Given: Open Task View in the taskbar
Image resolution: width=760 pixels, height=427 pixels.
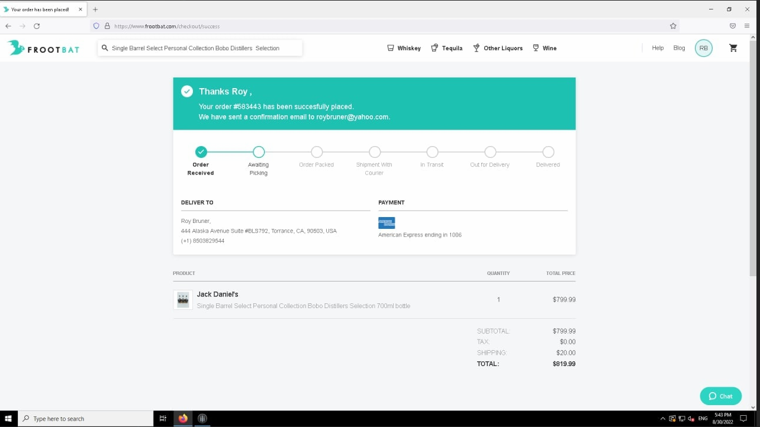Looking at the screenshot, I should pyautogui.click(x=163, y=419).
